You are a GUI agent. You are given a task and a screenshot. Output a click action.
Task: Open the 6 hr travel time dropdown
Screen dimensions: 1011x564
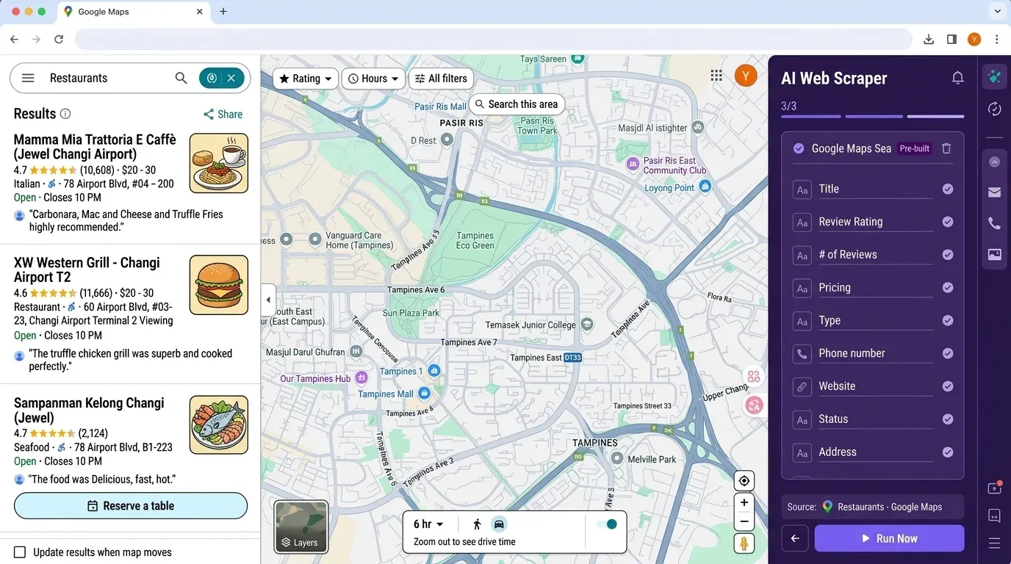[428, 524]
